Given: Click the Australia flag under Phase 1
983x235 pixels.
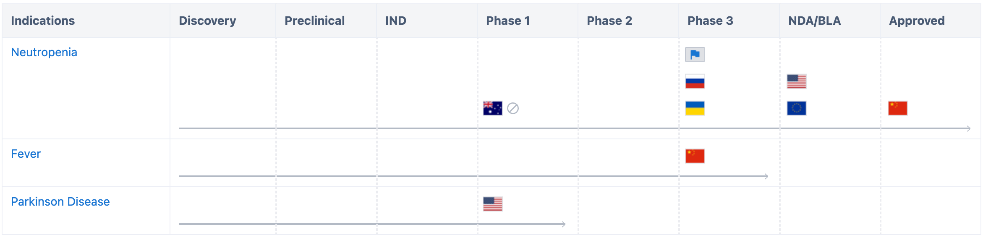Looking at the screenshot, I should point(492,108).
